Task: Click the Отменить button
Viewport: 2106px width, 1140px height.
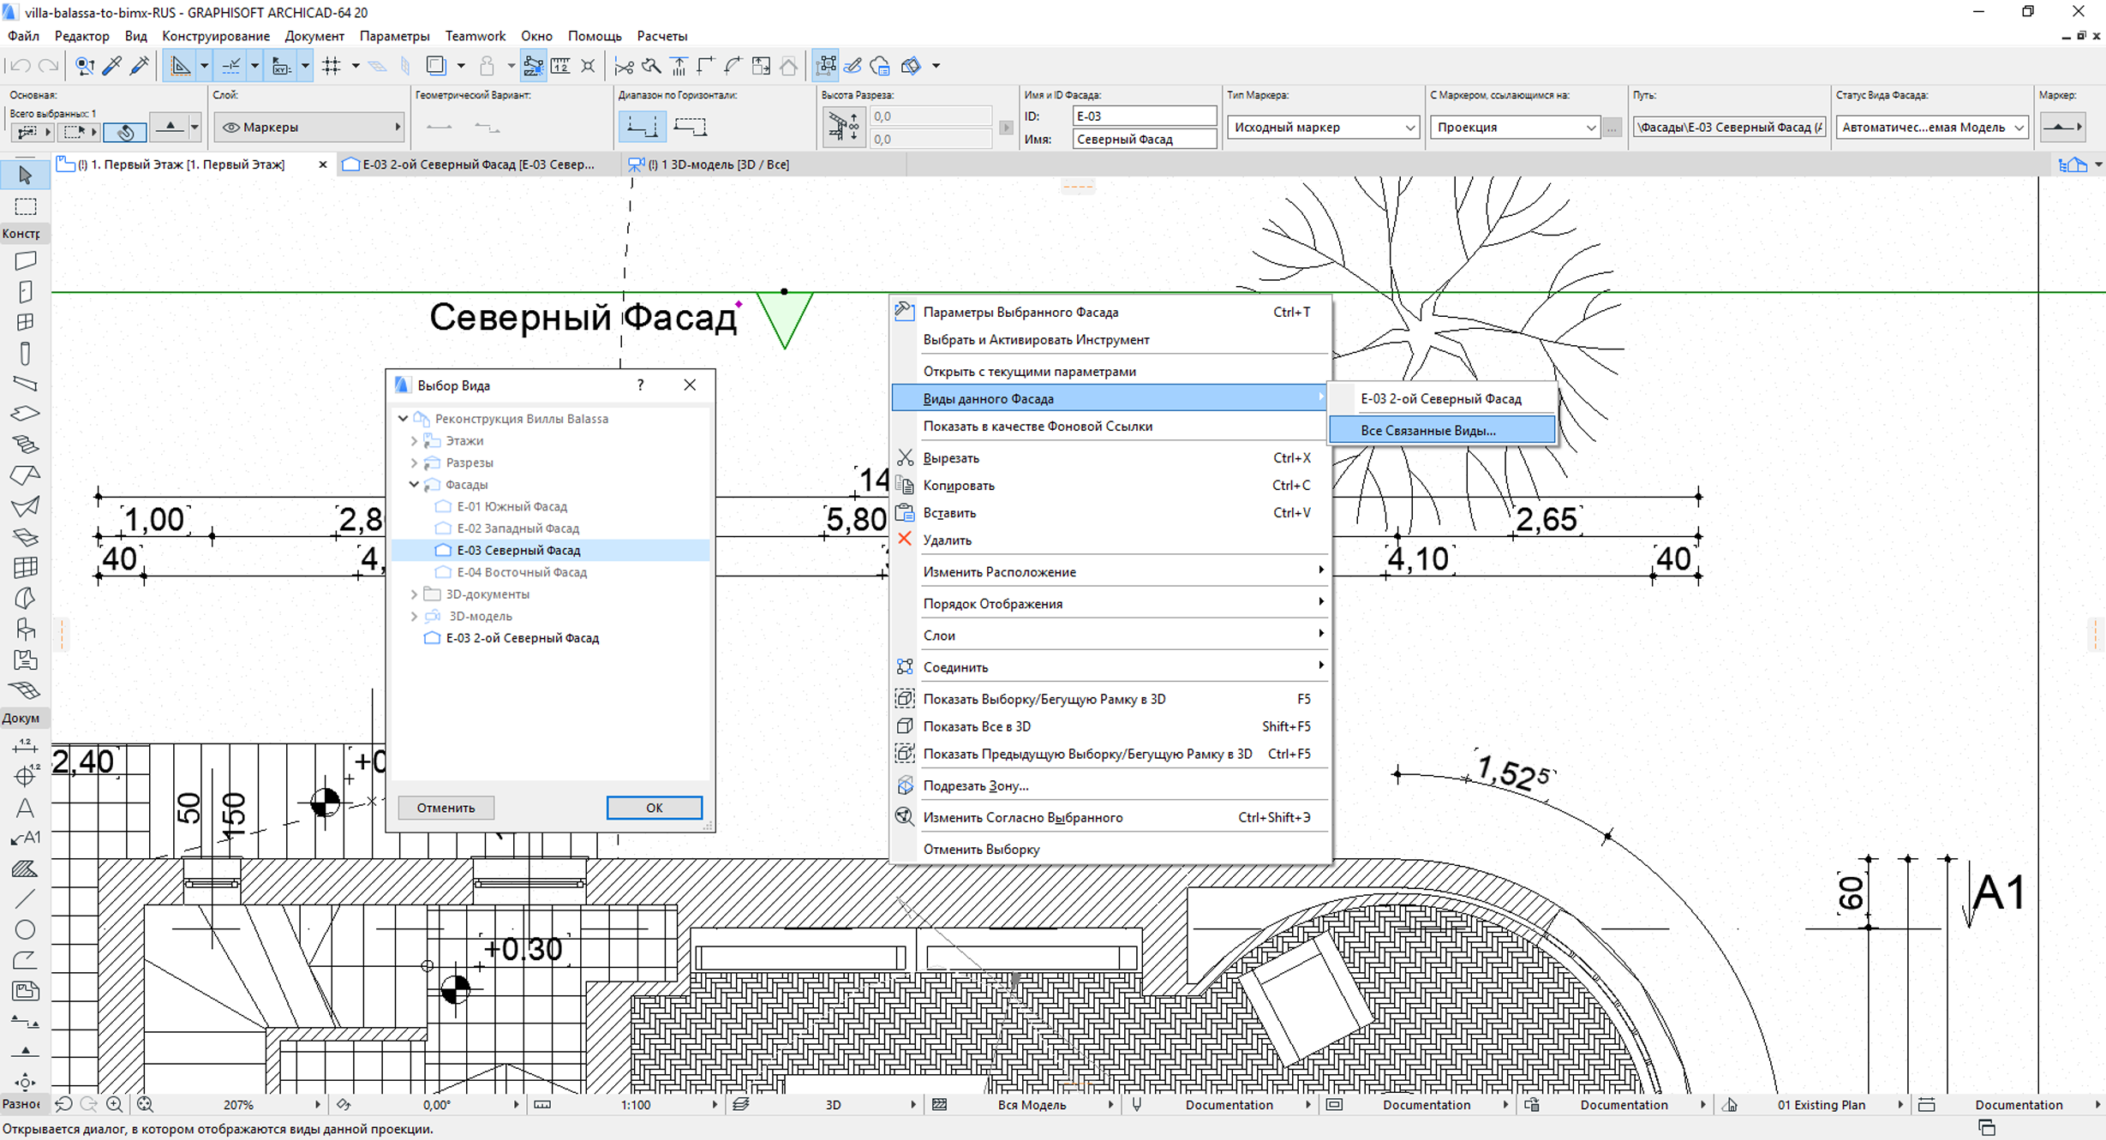Action: (446, 808)
